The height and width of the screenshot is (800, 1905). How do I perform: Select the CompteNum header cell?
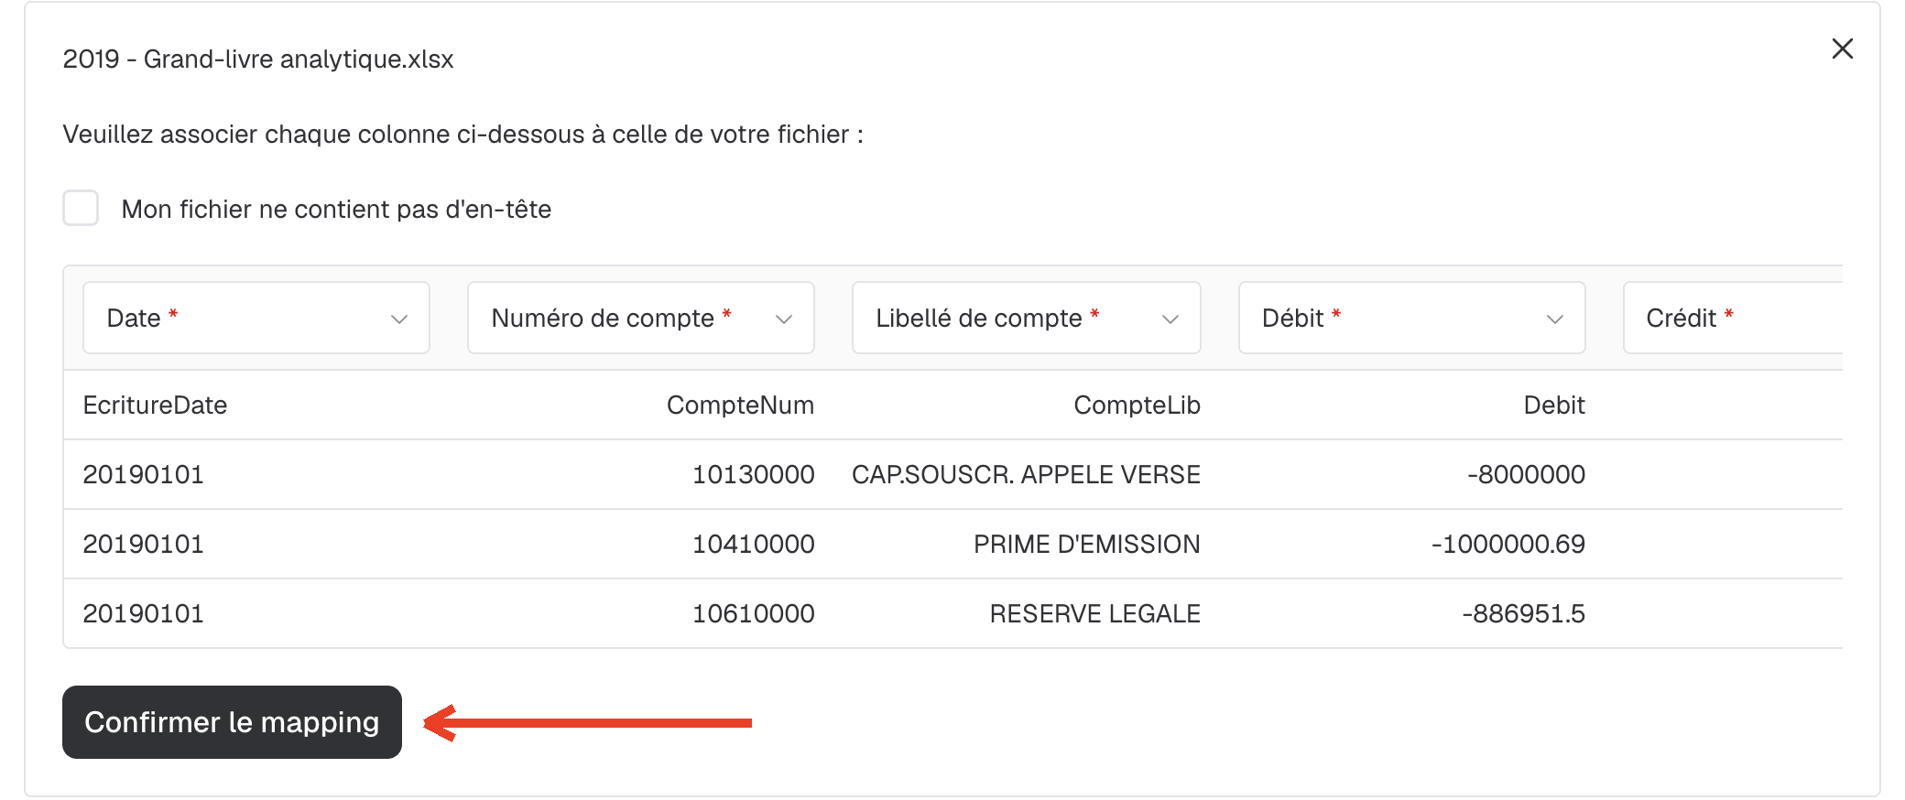740,405
